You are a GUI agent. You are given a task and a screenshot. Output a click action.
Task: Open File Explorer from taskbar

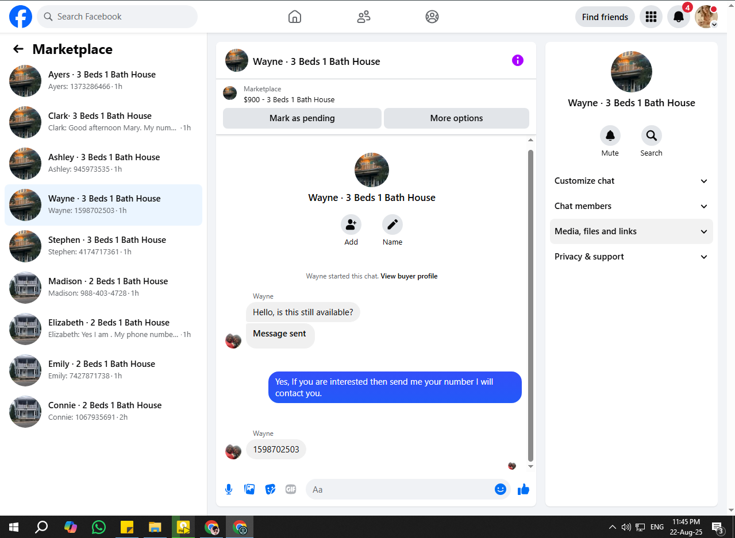[x=155, y=527]
